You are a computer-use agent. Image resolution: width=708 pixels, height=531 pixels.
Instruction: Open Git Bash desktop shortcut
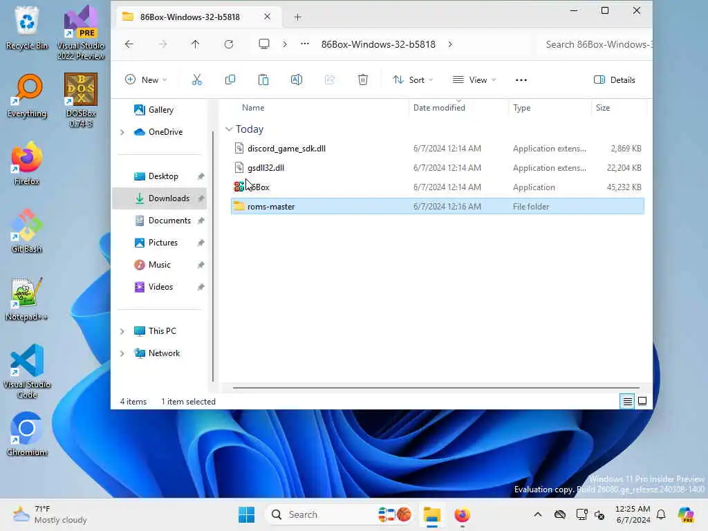click(x=27, y=231)
